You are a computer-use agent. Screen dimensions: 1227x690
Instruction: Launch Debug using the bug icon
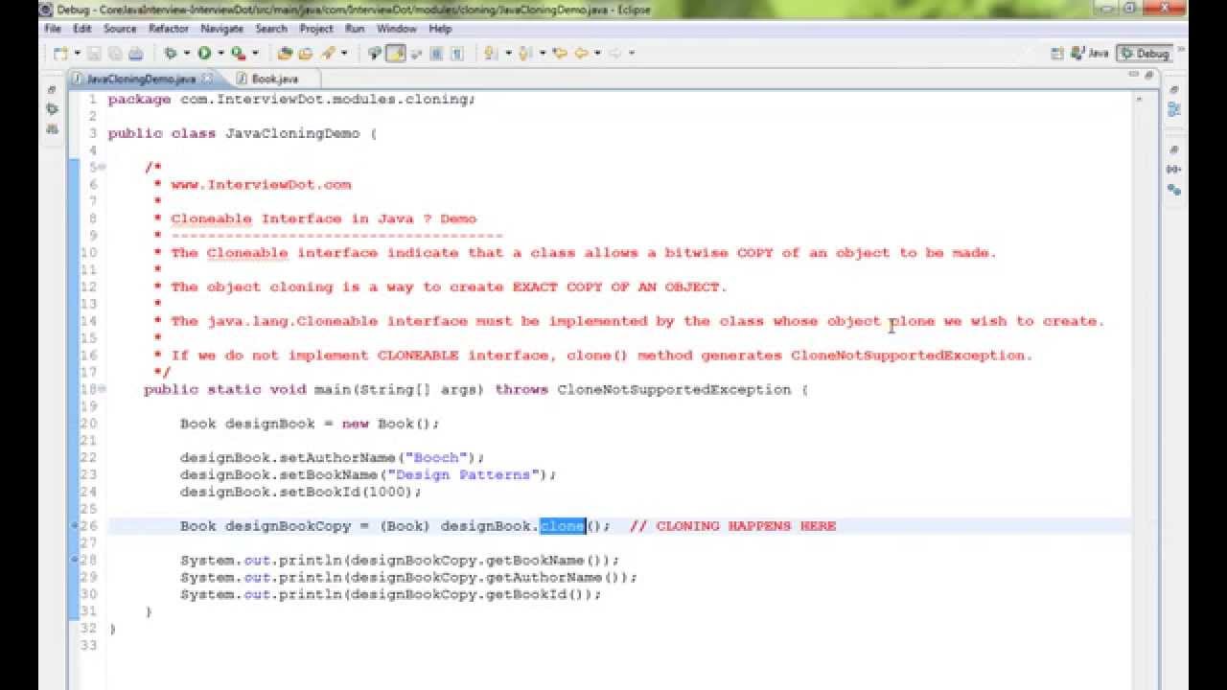(170, 54)
